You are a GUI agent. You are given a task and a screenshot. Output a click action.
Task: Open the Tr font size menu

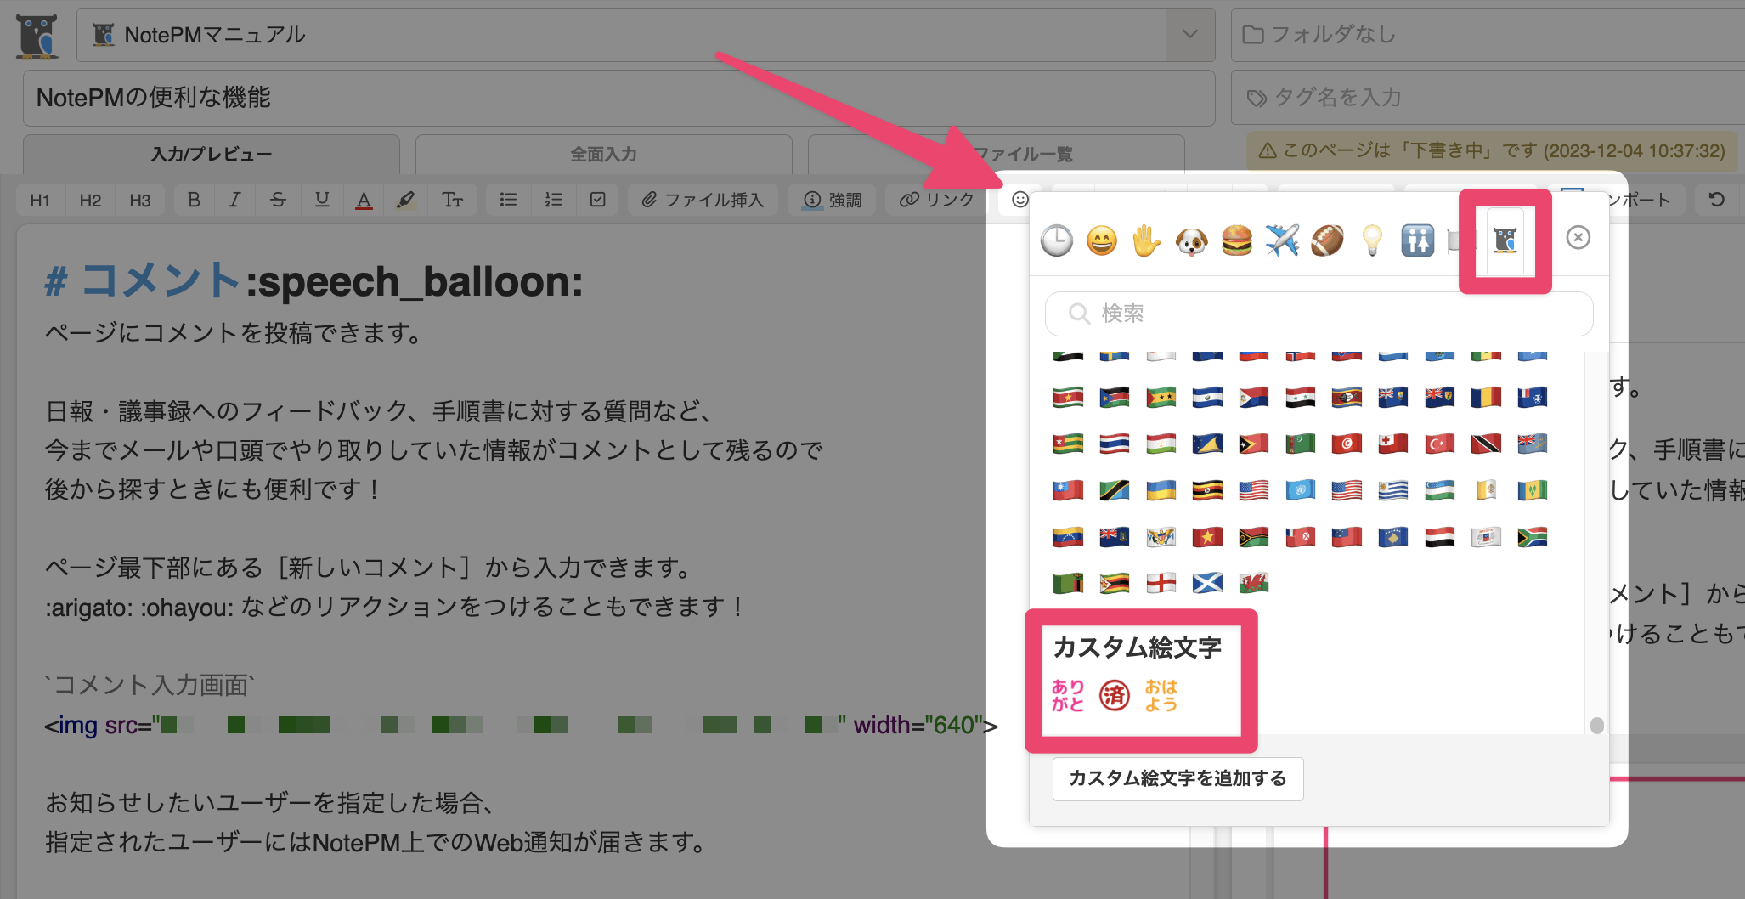pos(452,200)
